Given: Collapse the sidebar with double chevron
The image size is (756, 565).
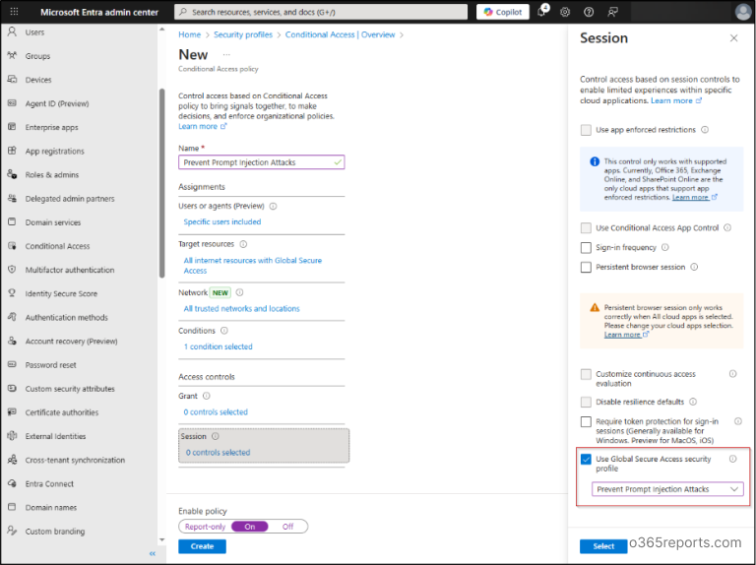Looking at the screenshot, I should [153, 553].
